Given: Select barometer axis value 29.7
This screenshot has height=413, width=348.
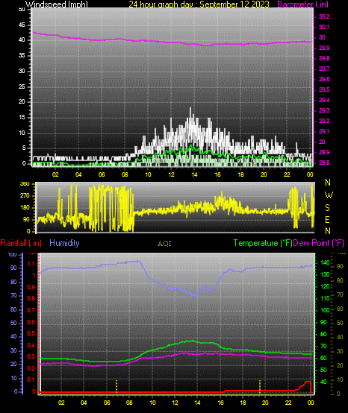Looking at the screenshot, I should coord(324,69).
